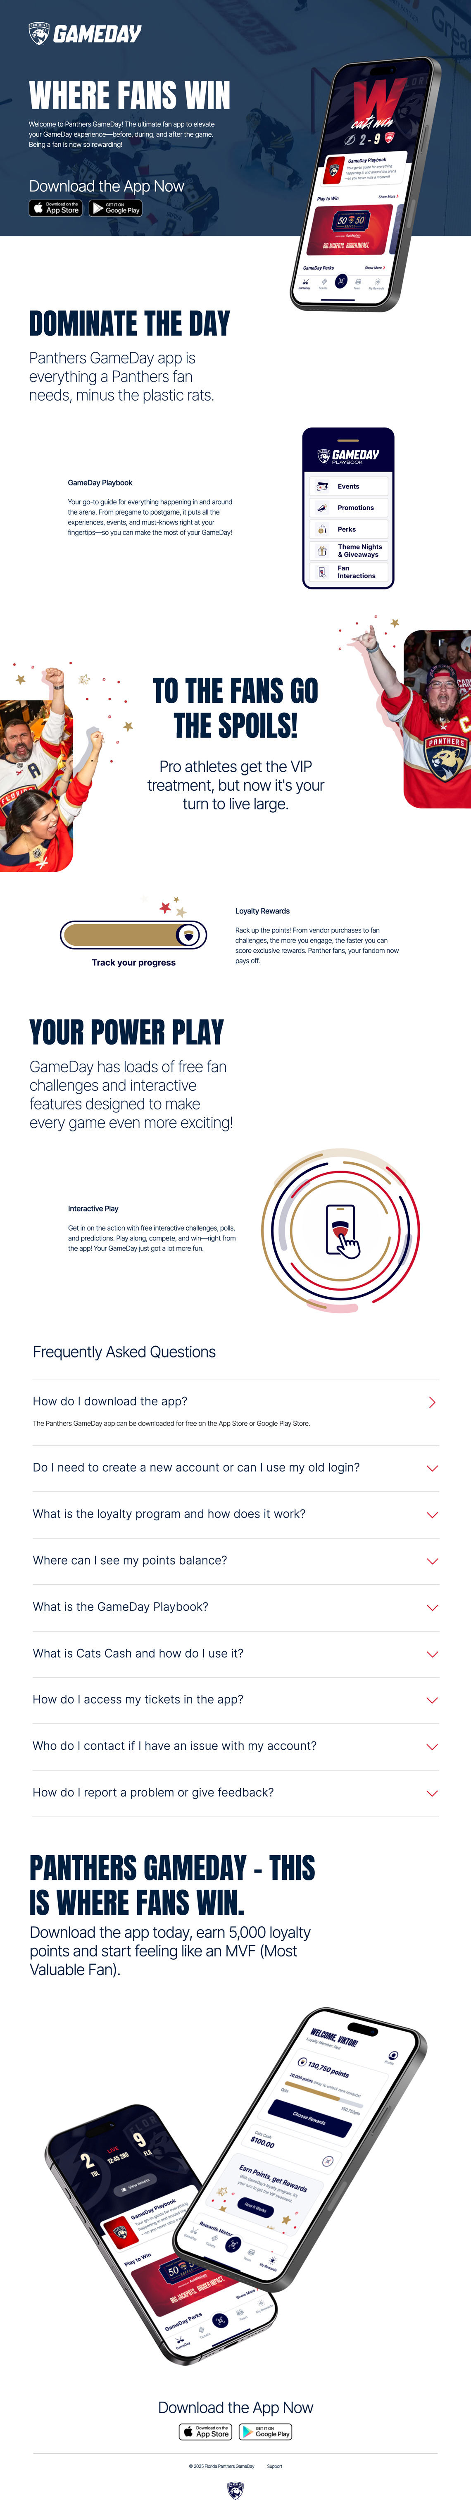The image size is (471, 2512).
Task: Click the Perks icon in Playbook panel
Action: click(323, 529)
